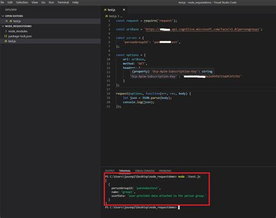Click the 'personGroupId' key on line 6
This screenshot has height=218, width=276.
point(136,42)
